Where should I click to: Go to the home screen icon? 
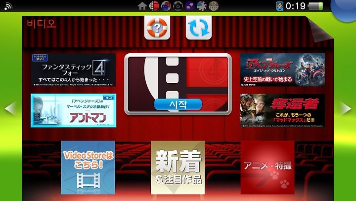point(142,6)
